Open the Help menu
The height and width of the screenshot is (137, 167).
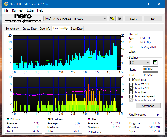coord(40,10)
